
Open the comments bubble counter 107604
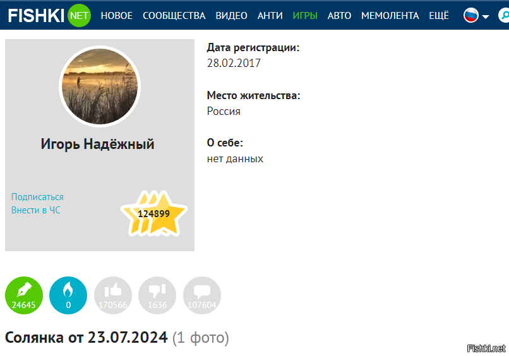[202, 295]
